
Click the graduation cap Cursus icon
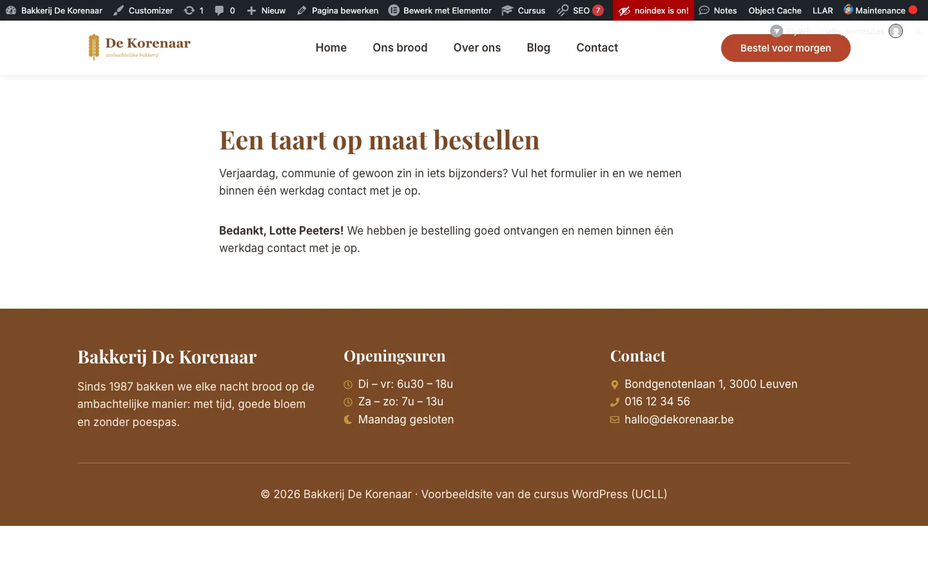507,10
